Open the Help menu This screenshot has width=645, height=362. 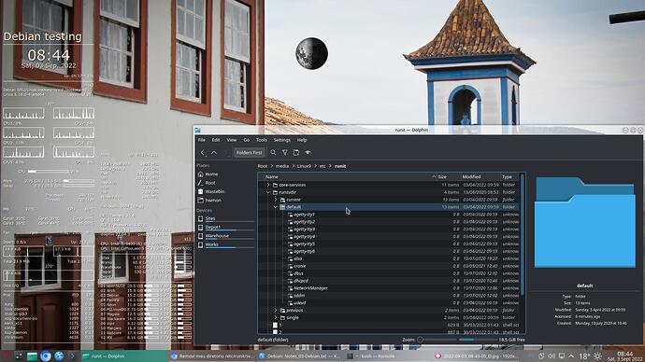click(x=302, y=140)
